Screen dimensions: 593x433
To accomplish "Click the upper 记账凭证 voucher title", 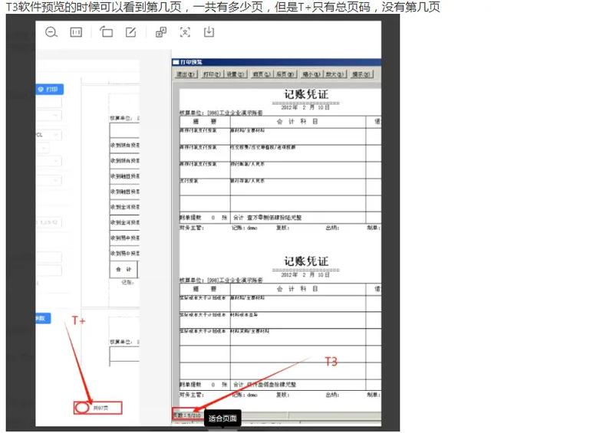I will point(306,94).
